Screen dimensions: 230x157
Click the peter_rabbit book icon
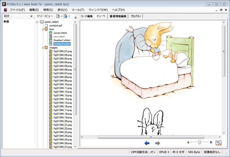tap(42, 22)
